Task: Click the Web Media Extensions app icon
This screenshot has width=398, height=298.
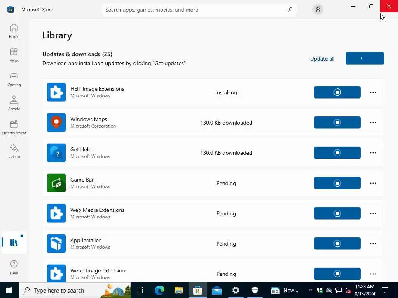Action: click(56, 213)
